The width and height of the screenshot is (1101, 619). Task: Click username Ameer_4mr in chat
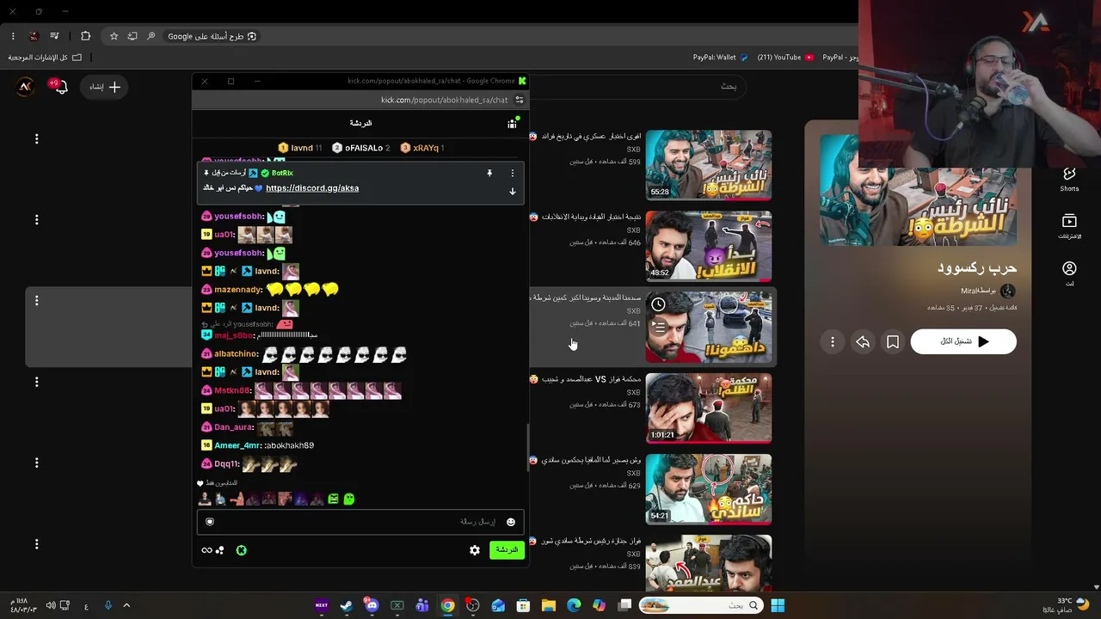click(237, 445)
